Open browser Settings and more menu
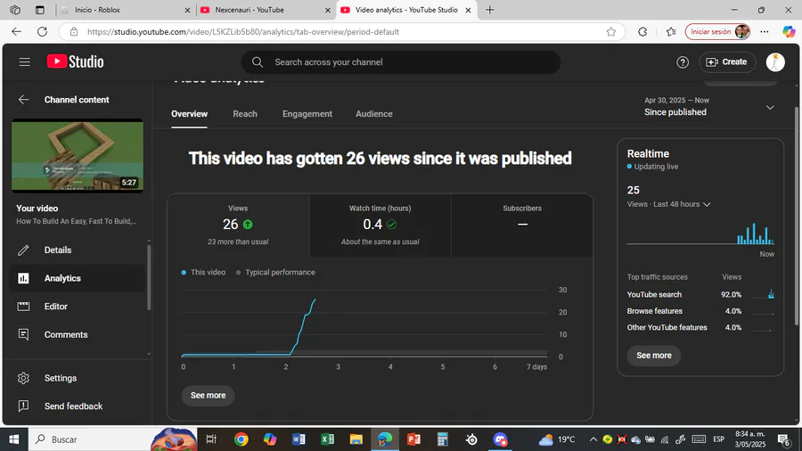This screenshot has height=451, width=802. coord(765,32)
